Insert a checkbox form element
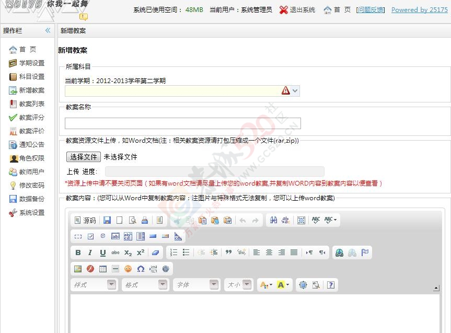Screen dimensions: 451x333 pyautogui.click(x=90, y=236)
